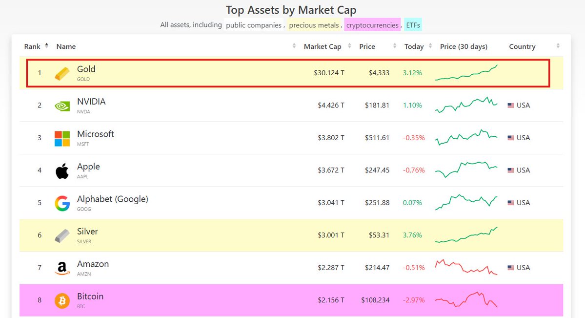Image resolution: width=585 pixels, height=318 pixels.
Task: Click the Microsoft four-square logo
Action: (61, 137)
